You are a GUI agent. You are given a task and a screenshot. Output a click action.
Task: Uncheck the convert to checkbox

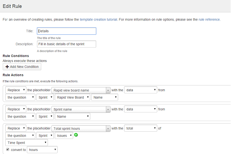(8, 149)
